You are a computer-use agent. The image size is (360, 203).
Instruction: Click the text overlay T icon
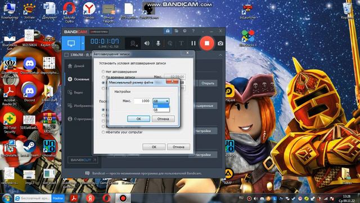pos(181,43)
